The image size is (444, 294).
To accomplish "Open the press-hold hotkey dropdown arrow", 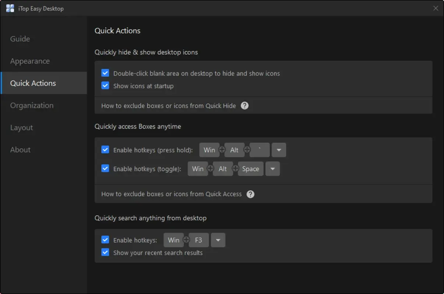I will point(278,150).
